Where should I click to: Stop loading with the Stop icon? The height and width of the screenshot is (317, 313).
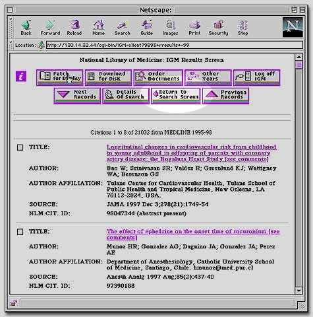[242, 28]
